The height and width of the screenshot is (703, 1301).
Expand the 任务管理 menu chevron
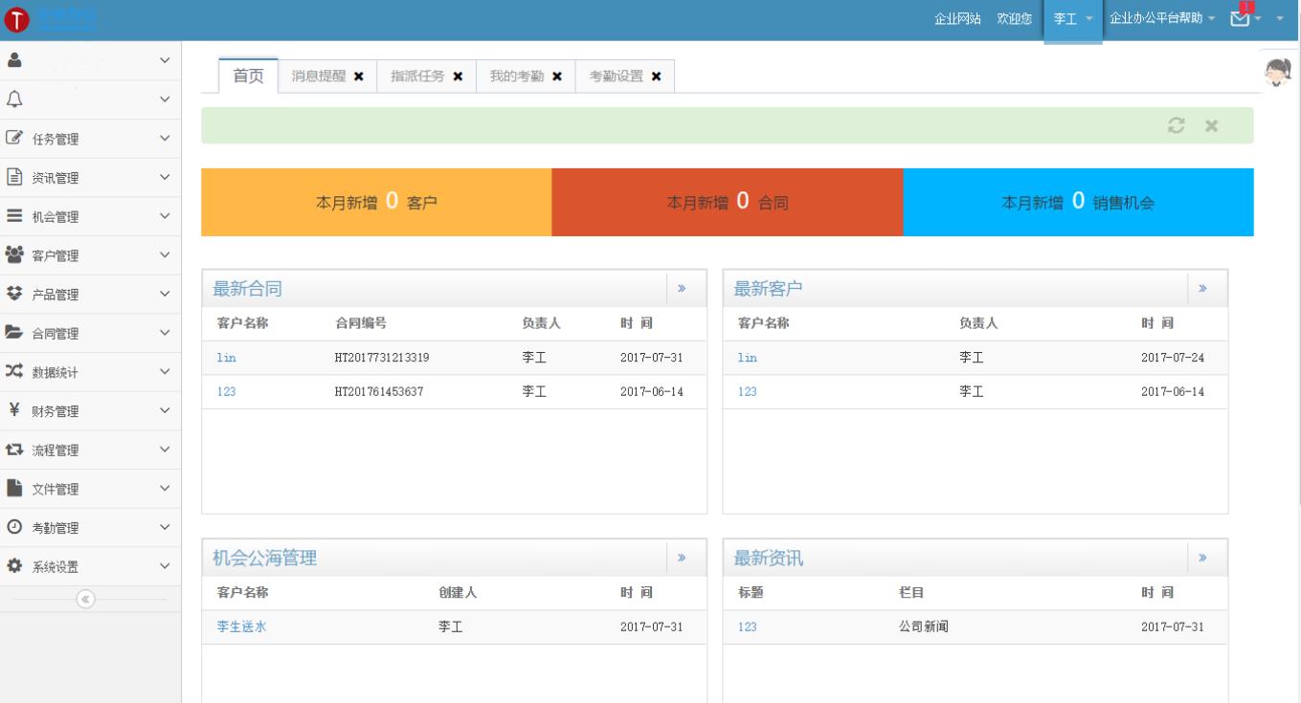tap(165, 139)
